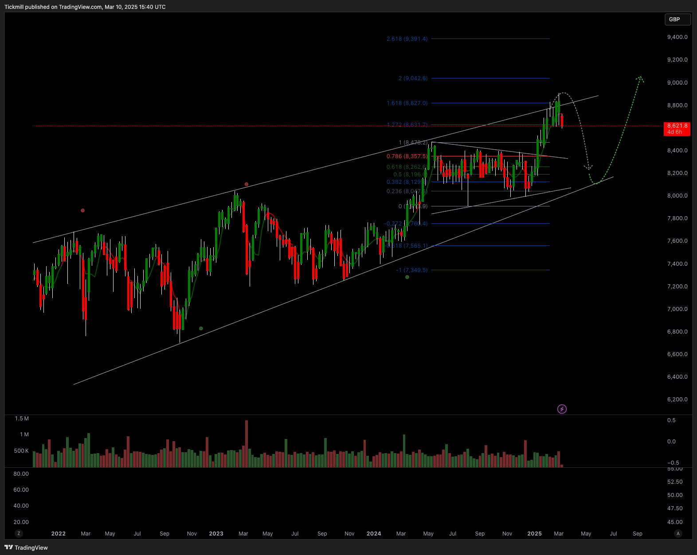Click the 52.50 right scale label
Viewport: 697px width, 555px height.
pyautogui.click(x=675, y=482)
